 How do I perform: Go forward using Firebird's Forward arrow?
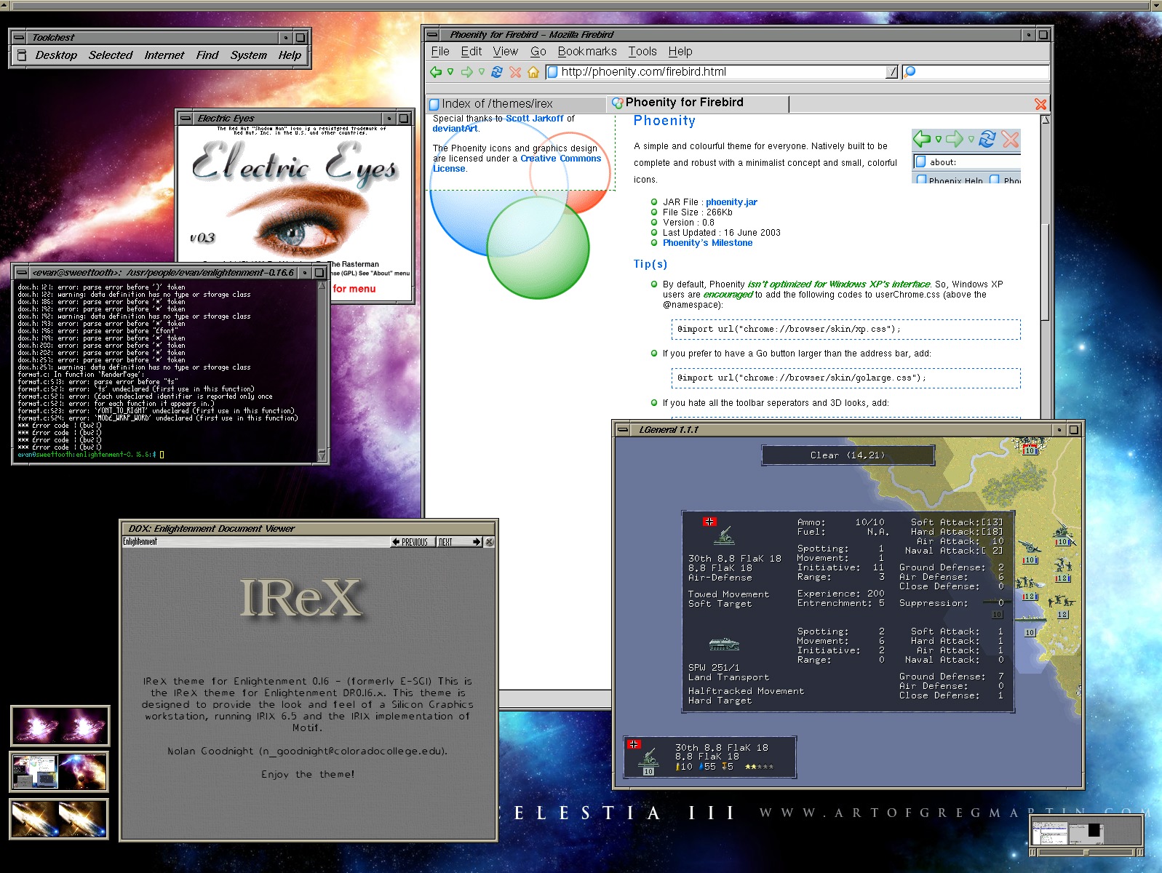[467, 71]
